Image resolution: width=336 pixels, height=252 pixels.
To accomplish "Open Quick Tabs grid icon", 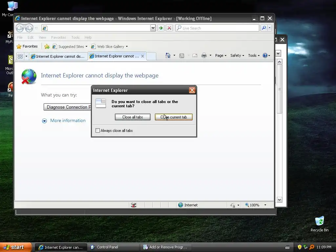I will (20, 56).
